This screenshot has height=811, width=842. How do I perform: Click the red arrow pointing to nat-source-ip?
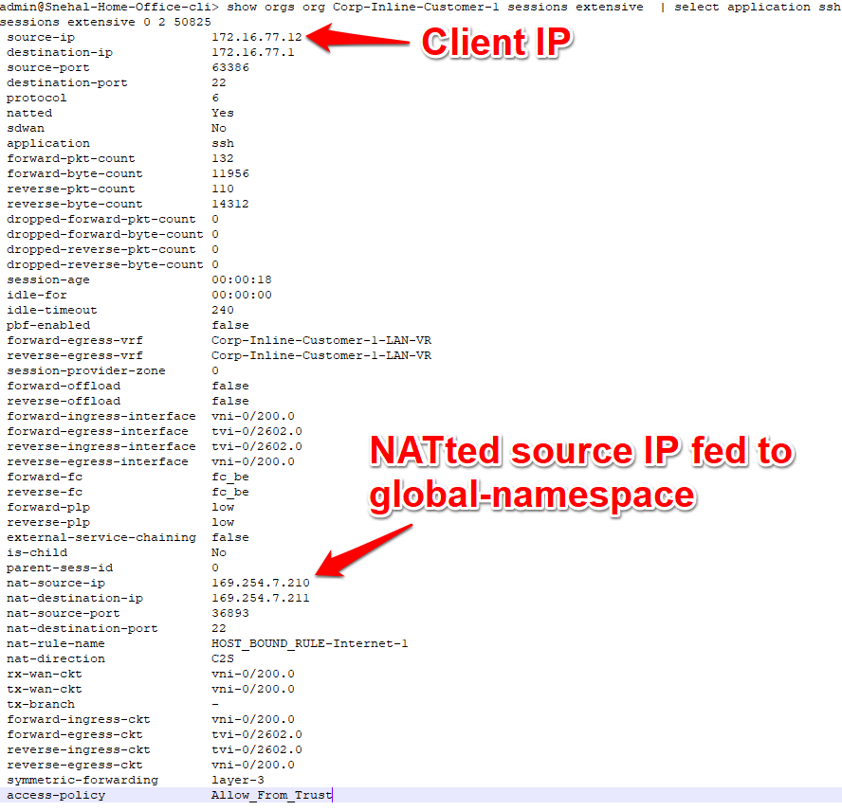[x=364, y=550]
